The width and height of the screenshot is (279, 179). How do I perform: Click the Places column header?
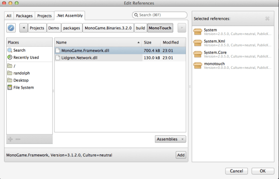point(30,42)
